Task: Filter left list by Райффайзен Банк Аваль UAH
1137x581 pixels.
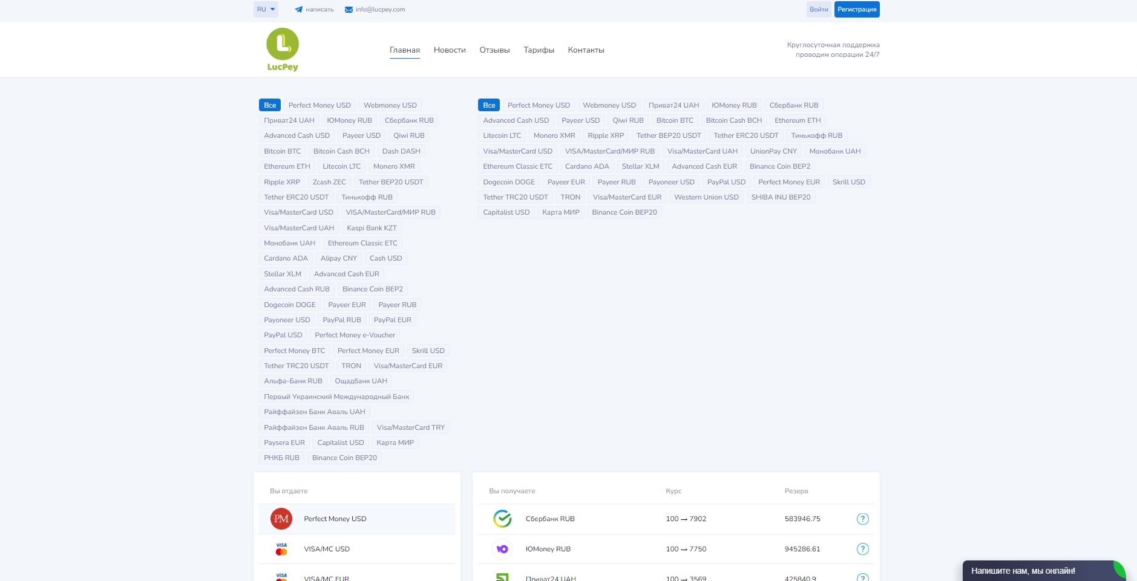Action: coord(315,412)
